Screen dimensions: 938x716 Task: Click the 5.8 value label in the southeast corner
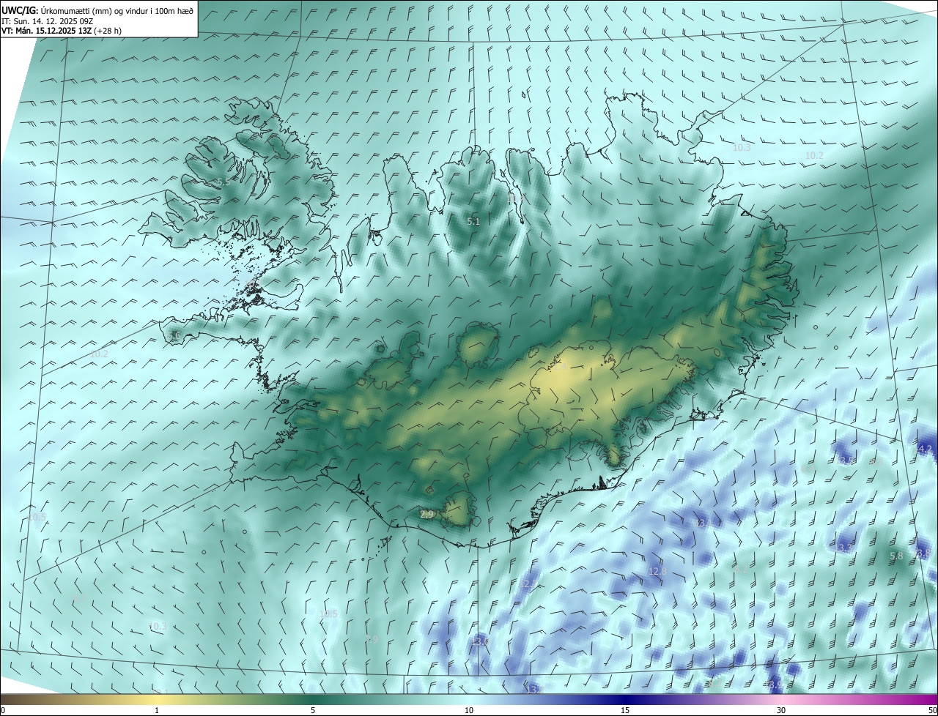(896, 556)
